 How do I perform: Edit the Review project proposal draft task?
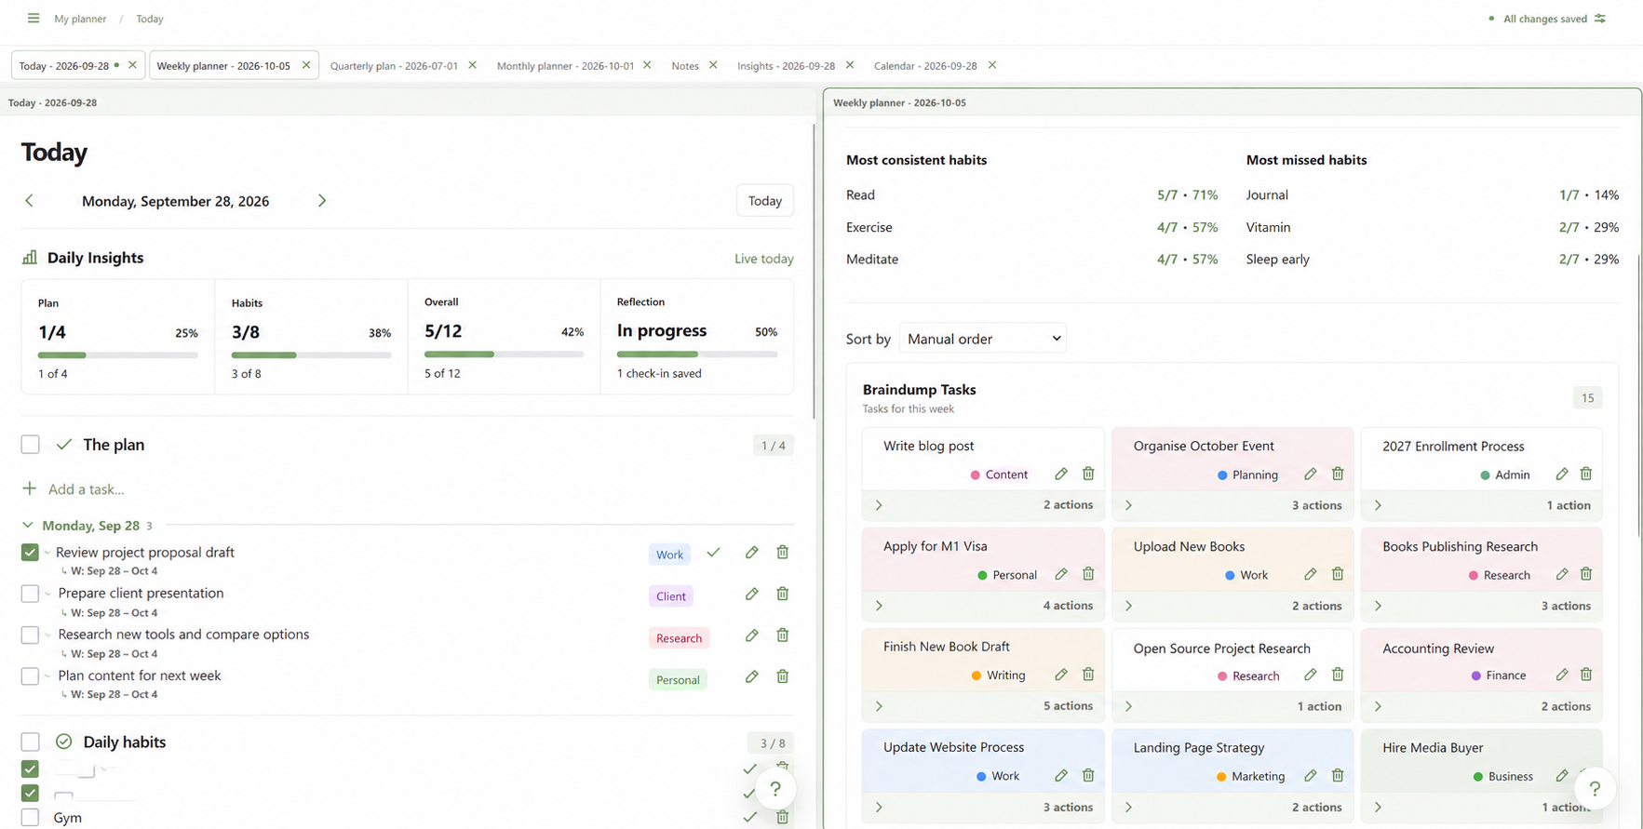tap(751, 553)
